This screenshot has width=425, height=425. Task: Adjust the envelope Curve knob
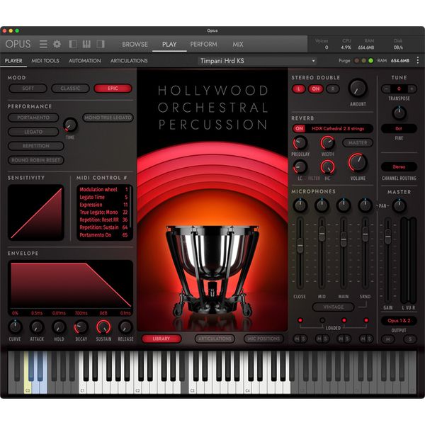[15, 327]
